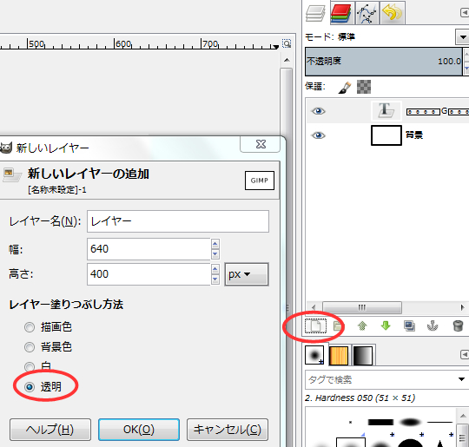469x447 pixels.
Task: Switch to the Layers dock tab
Action: 315,13
